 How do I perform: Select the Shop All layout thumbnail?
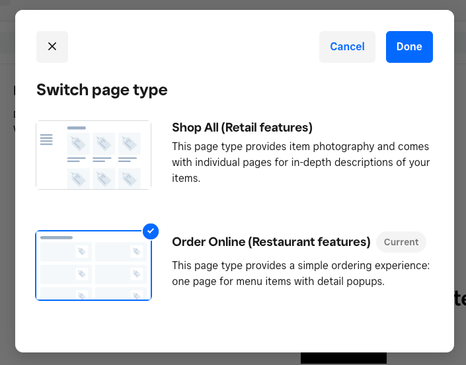pos(93,155)
